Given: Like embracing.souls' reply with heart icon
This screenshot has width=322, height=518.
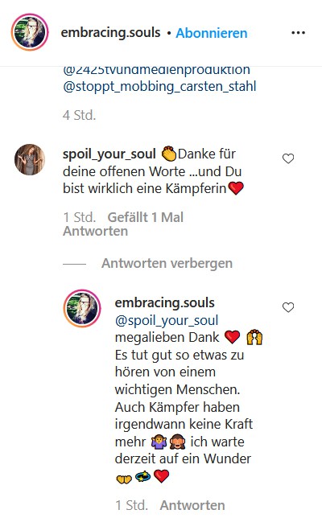Looking at the screenshot, I should (x=288, y=307).
